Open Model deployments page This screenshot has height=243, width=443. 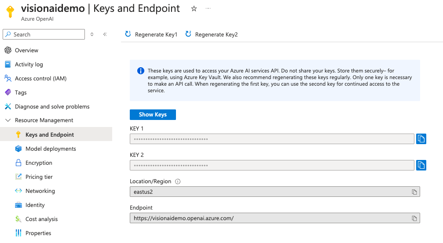(51, 149)
